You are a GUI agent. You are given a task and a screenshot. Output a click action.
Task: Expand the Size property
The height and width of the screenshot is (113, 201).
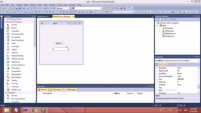[x=157, y=79]
